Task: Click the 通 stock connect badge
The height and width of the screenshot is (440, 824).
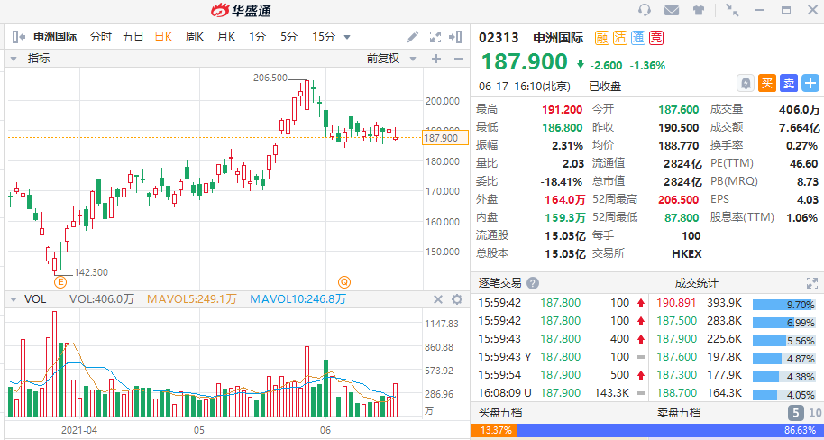Action: coord(638,38)
